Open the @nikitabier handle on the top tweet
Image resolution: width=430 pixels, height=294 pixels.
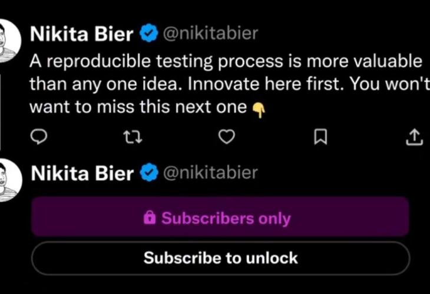(x=210, y=34)
